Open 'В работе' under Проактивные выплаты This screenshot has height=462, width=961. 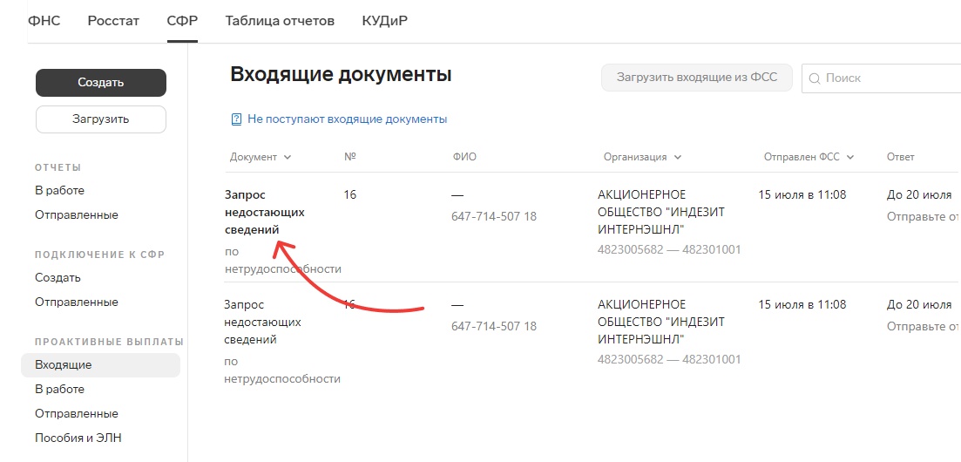(59, 390)
